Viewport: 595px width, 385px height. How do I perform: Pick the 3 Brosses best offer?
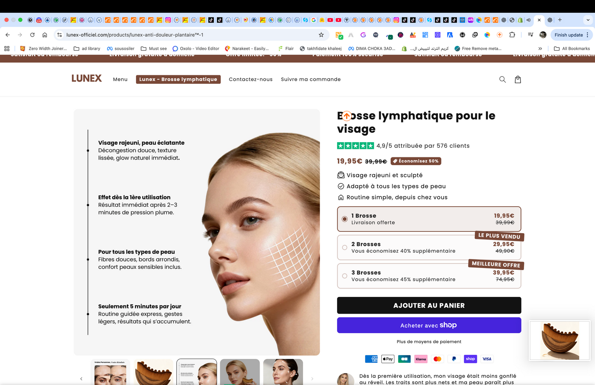point(429,276)
